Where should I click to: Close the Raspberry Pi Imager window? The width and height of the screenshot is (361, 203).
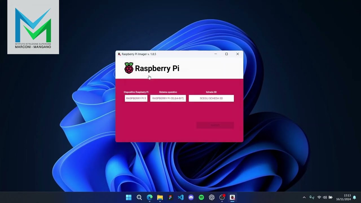click(x=237, y=54)
